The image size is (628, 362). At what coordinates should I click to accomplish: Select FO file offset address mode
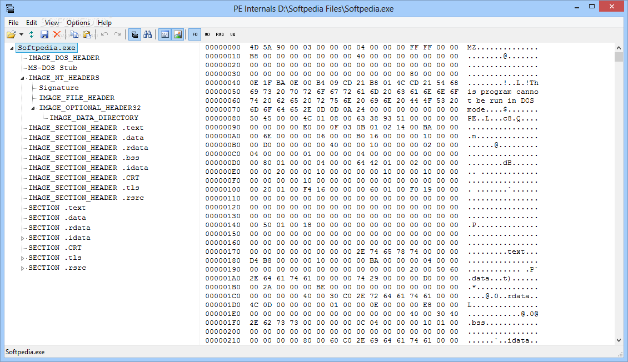pyautogui.click(x=195, y=35)
